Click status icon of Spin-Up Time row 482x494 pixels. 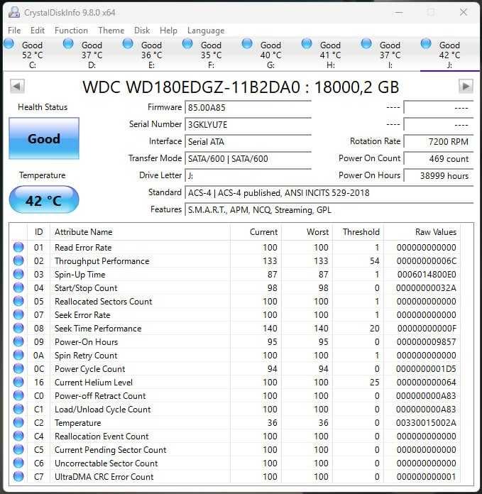(x=18, y=275)
